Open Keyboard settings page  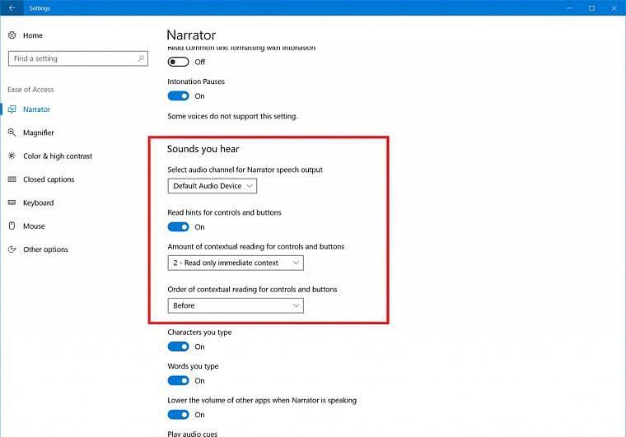pyautogui.click(x=39, y=202)
